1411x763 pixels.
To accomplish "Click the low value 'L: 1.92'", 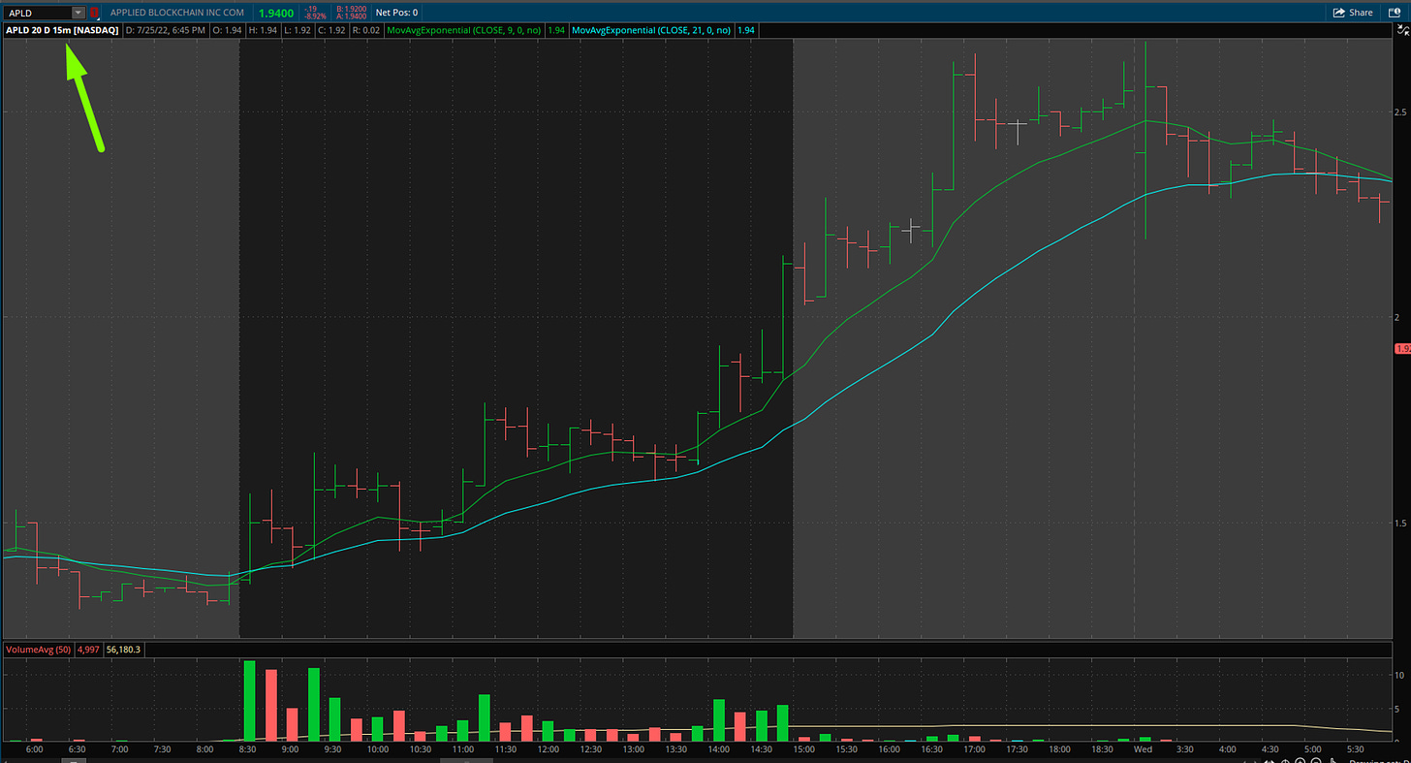I will 298,30.
